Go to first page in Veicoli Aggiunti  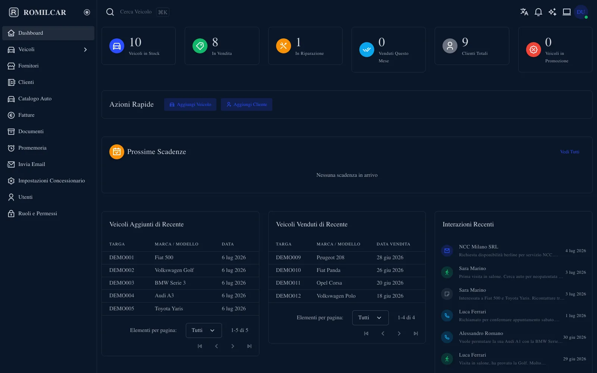200,346
